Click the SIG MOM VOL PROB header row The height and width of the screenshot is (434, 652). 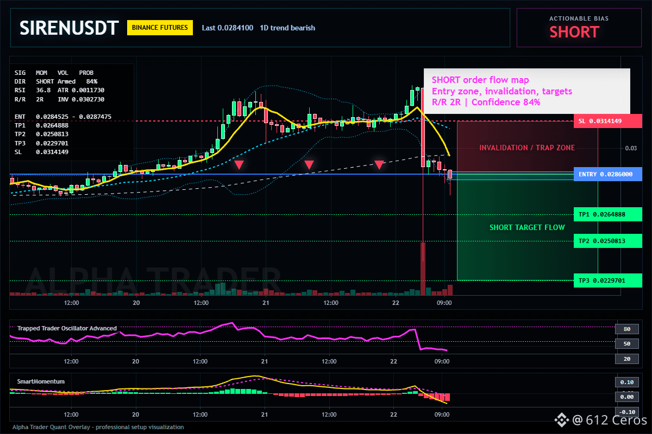pyautogui.click(x=54, y=72)
